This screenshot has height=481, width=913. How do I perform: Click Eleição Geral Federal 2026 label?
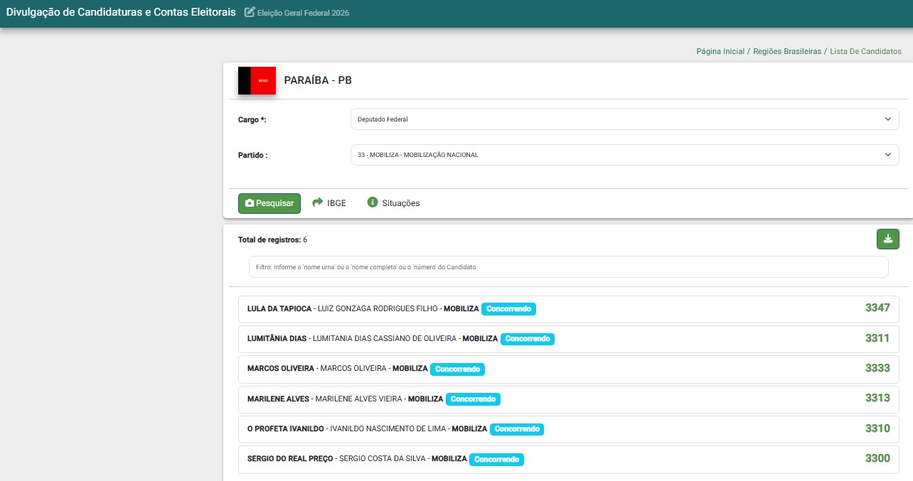pyautogui.click(x=303, y=13)
